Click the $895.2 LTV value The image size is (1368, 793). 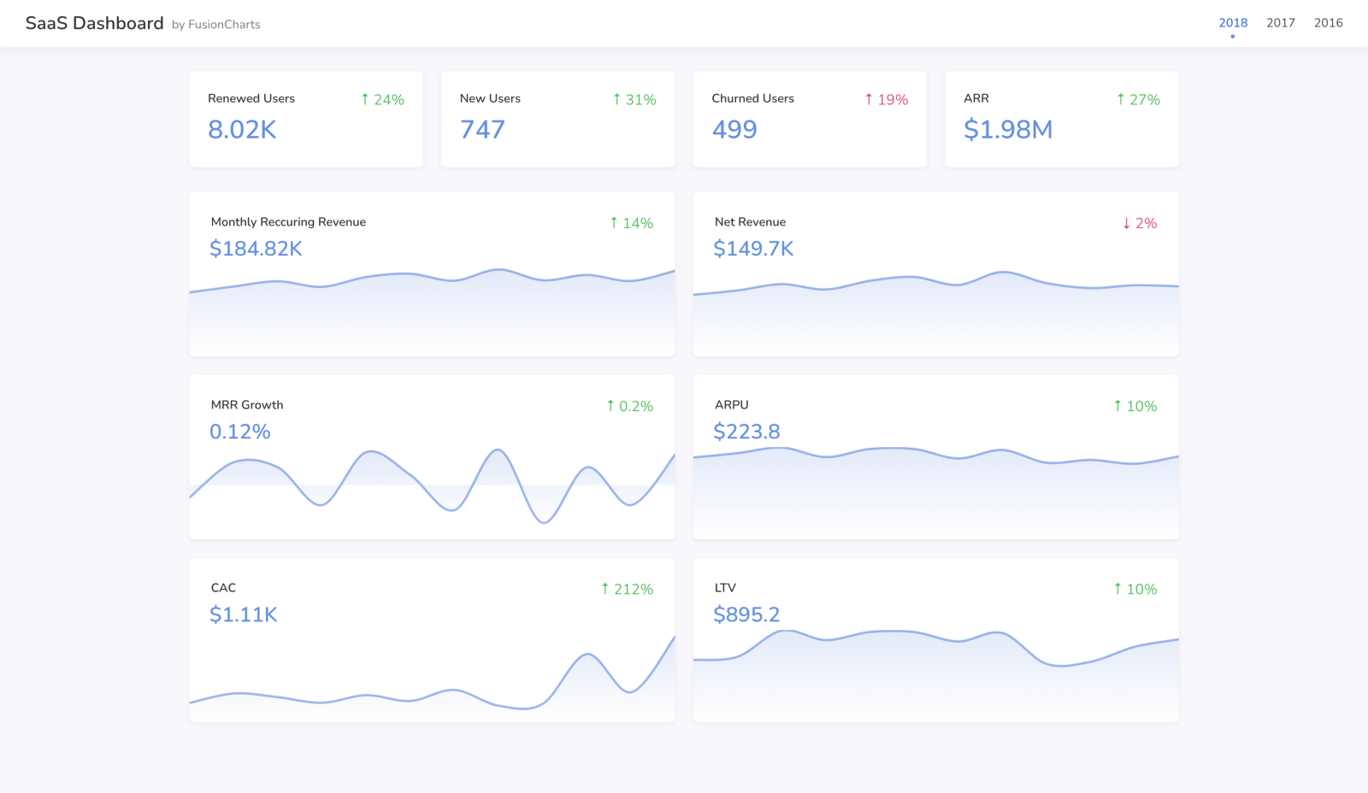746,614
